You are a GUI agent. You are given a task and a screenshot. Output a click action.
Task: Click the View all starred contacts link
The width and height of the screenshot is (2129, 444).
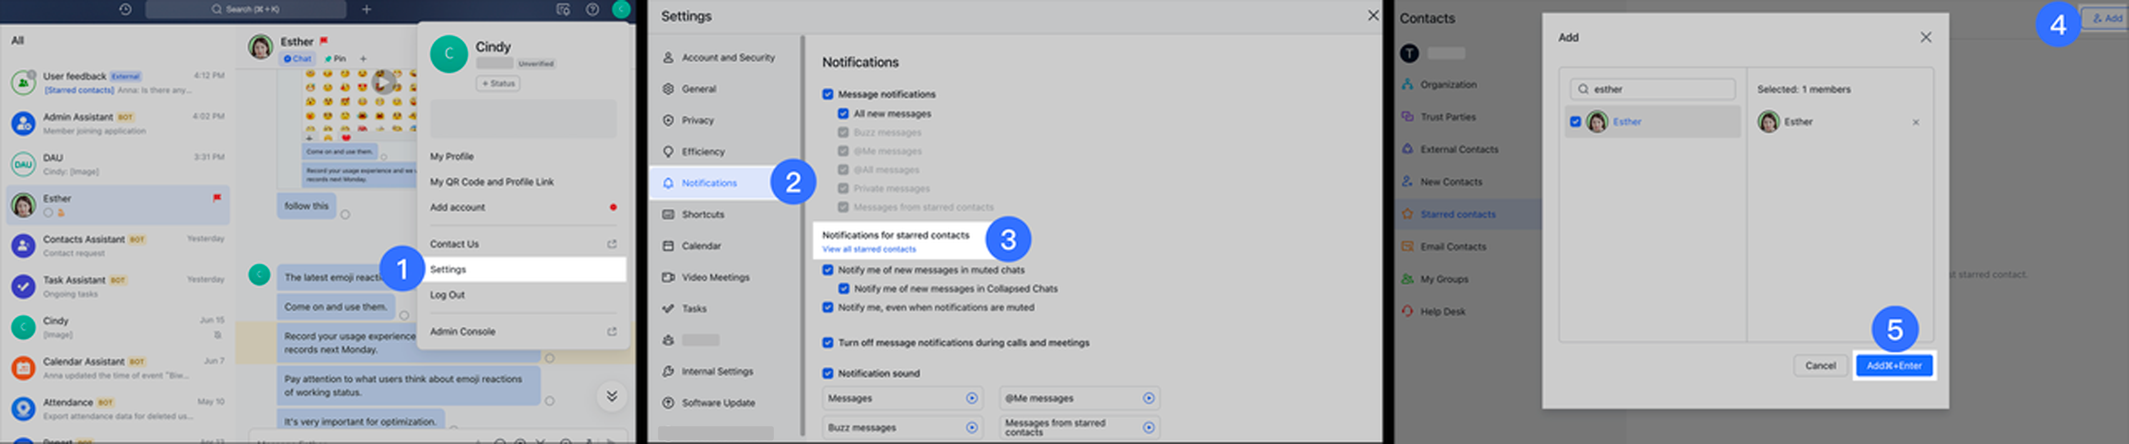(869, 249)
